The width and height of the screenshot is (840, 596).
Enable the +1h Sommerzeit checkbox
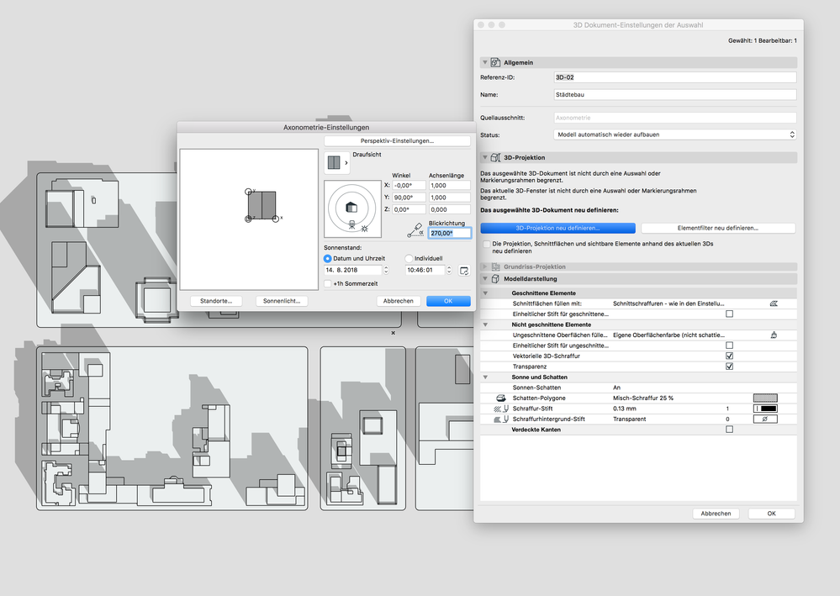tap(328, 284)
